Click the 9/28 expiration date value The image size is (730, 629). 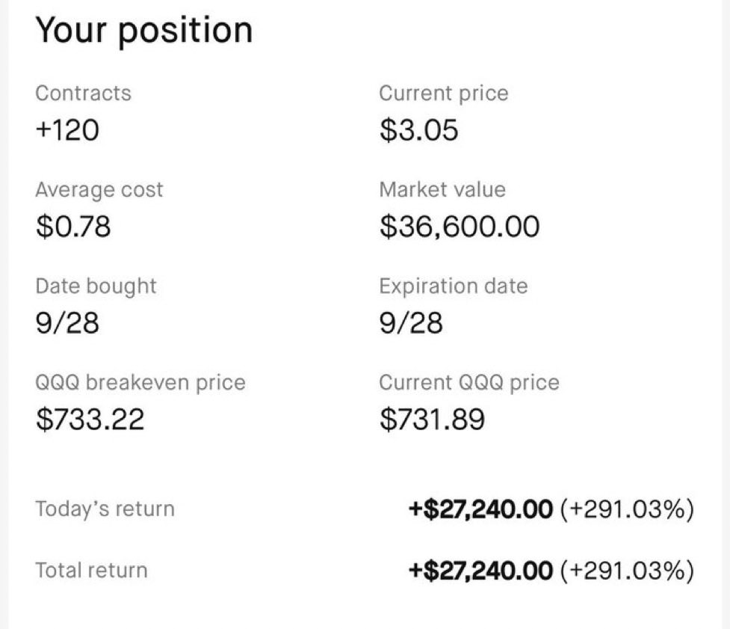411,323
